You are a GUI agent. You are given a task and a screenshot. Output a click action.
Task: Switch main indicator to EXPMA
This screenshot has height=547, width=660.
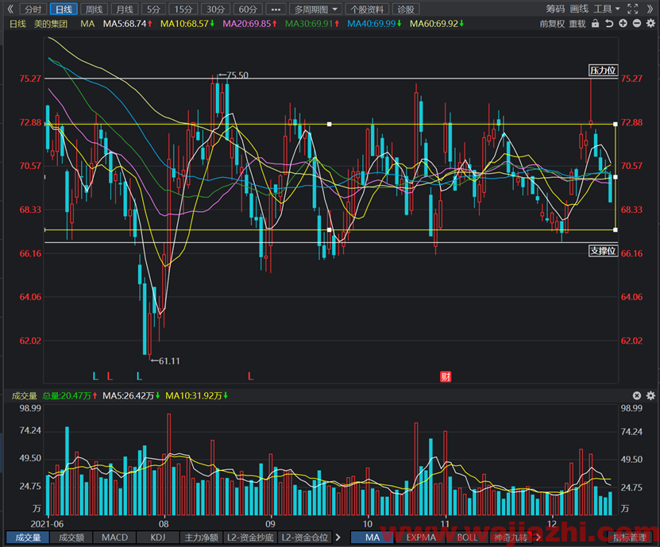click(421, 537)
